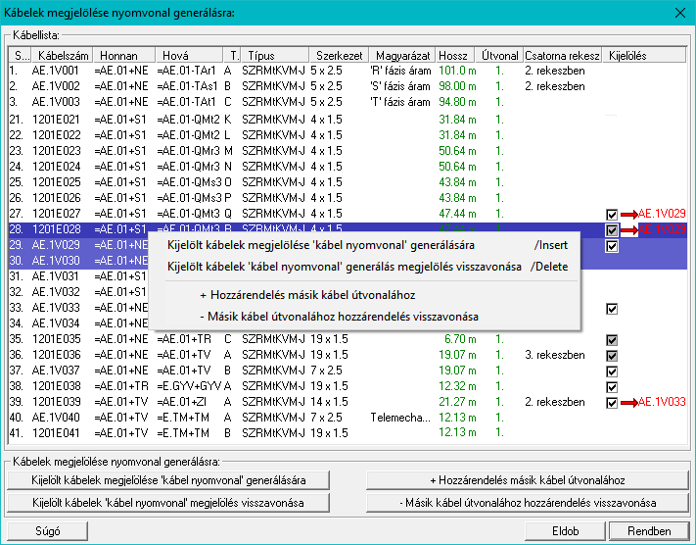Toggle checkbox in row 38 1201E038
Viewport: 696px width, 545px height.
[x=612, y=387]
